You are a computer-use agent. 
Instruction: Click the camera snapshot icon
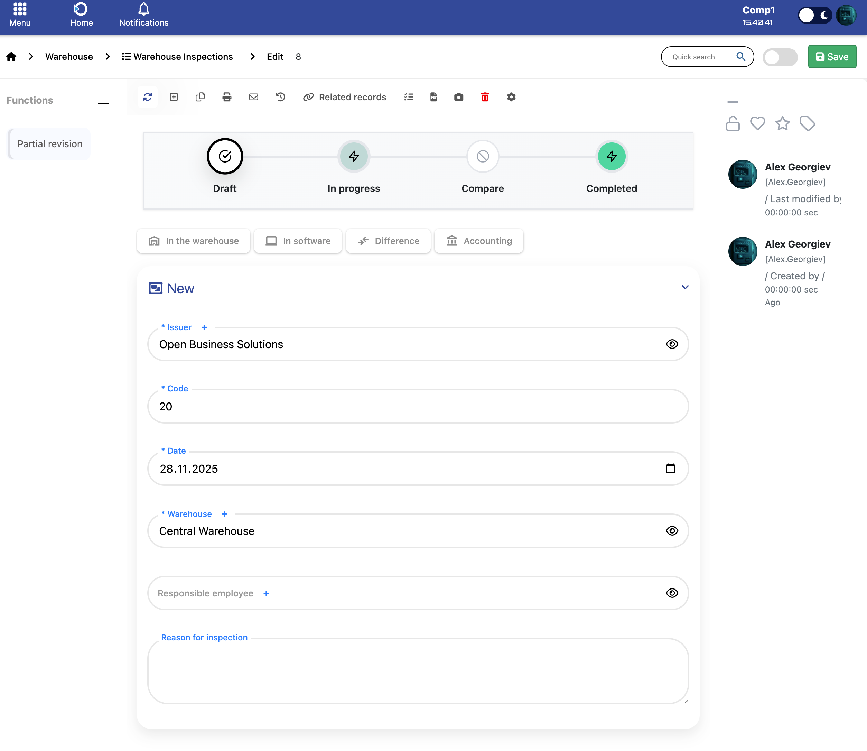459,97
